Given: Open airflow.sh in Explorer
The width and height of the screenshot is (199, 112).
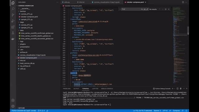Looking at the screenshot, I should tap(24, 52).
